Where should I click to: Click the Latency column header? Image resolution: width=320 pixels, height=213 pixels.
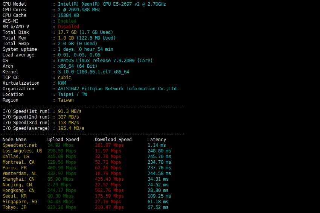[157, 140]
